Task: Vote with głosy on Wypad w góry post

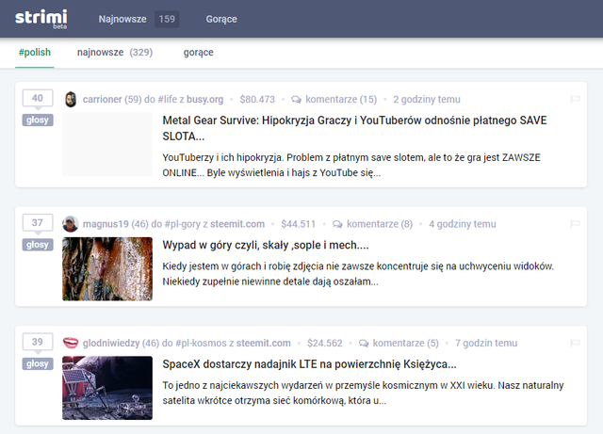Action: (x=38, y=245)
